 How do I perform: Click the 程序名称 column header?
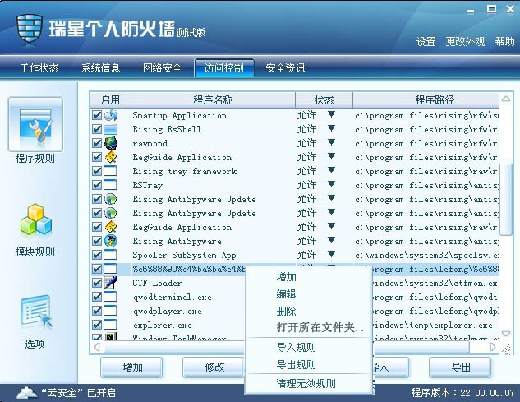213,99
